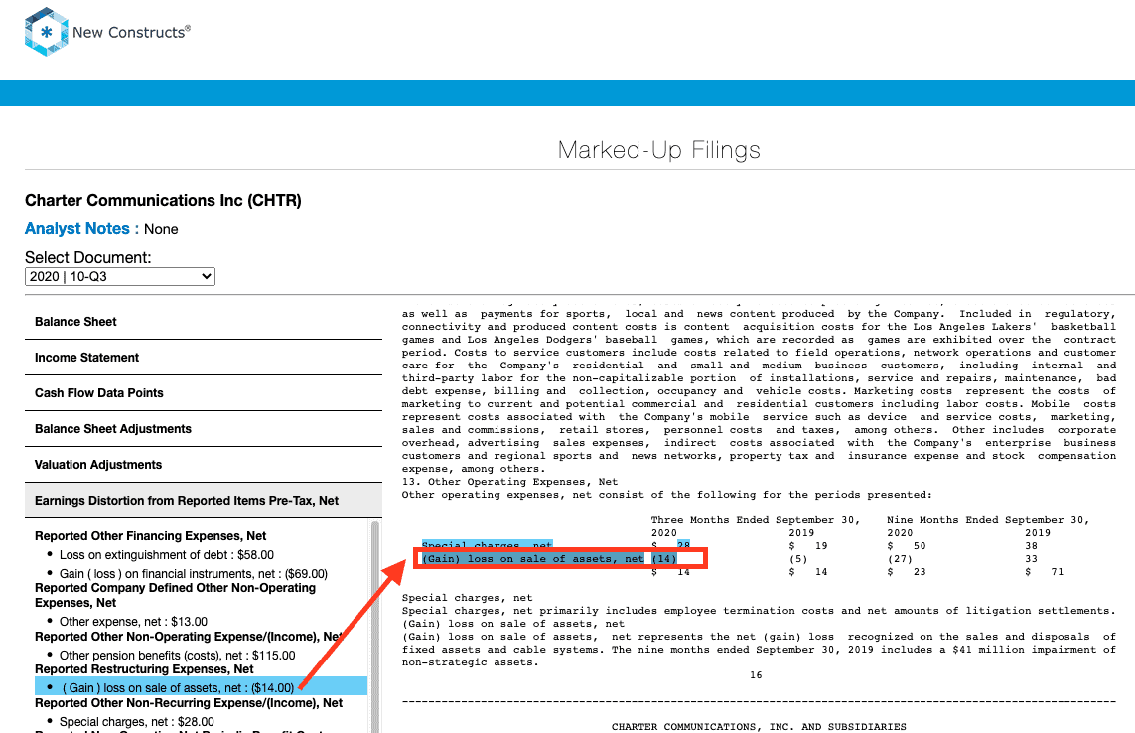Open the Valuation Adjustments section
1135x733 pixels.
pyautogui.click(x=204, y=464)
